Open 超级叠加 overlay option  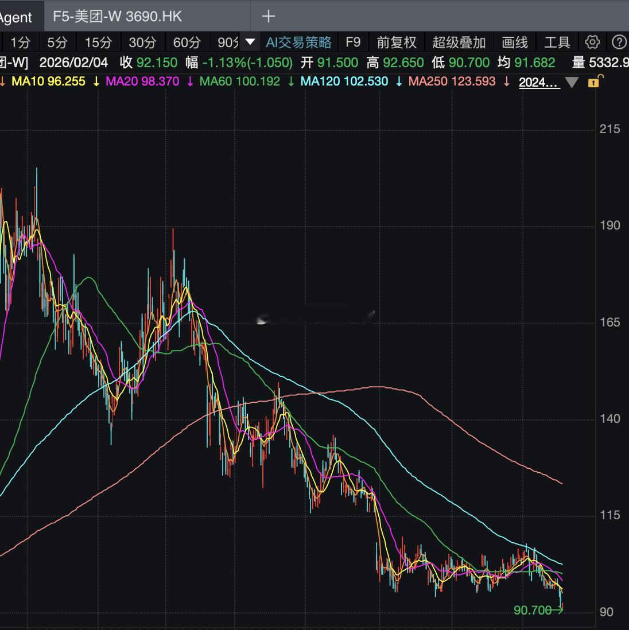click(459, 42)
